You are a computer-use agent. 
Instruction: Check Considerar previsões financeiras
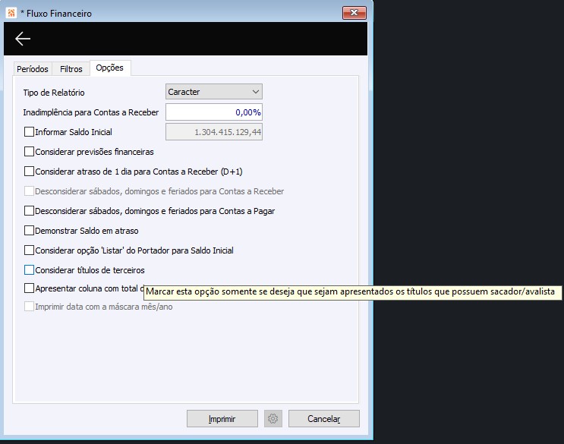coord(29,151)
